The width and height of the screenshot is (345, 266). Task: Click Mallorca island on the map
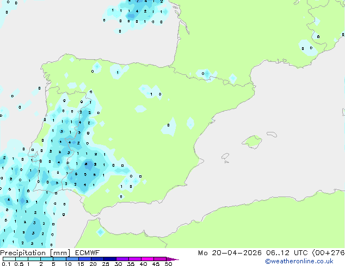click(252, 142)
